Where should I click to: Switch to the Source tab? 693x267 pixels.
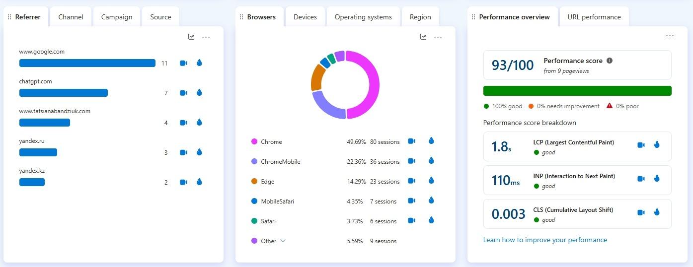pyautogui.click(x=160, y=17)
